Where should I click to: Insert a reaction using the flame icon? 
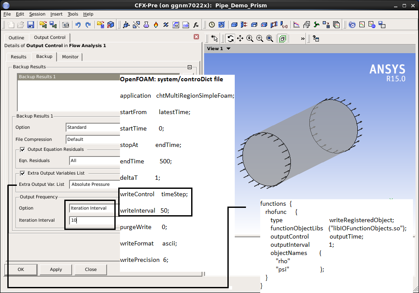click(x=156, y=25)
